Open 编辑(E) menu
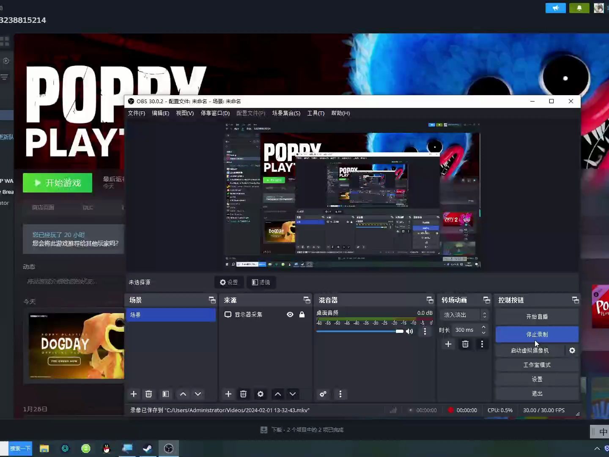Viewport: 609px width, 457px height. click(160, 113)
